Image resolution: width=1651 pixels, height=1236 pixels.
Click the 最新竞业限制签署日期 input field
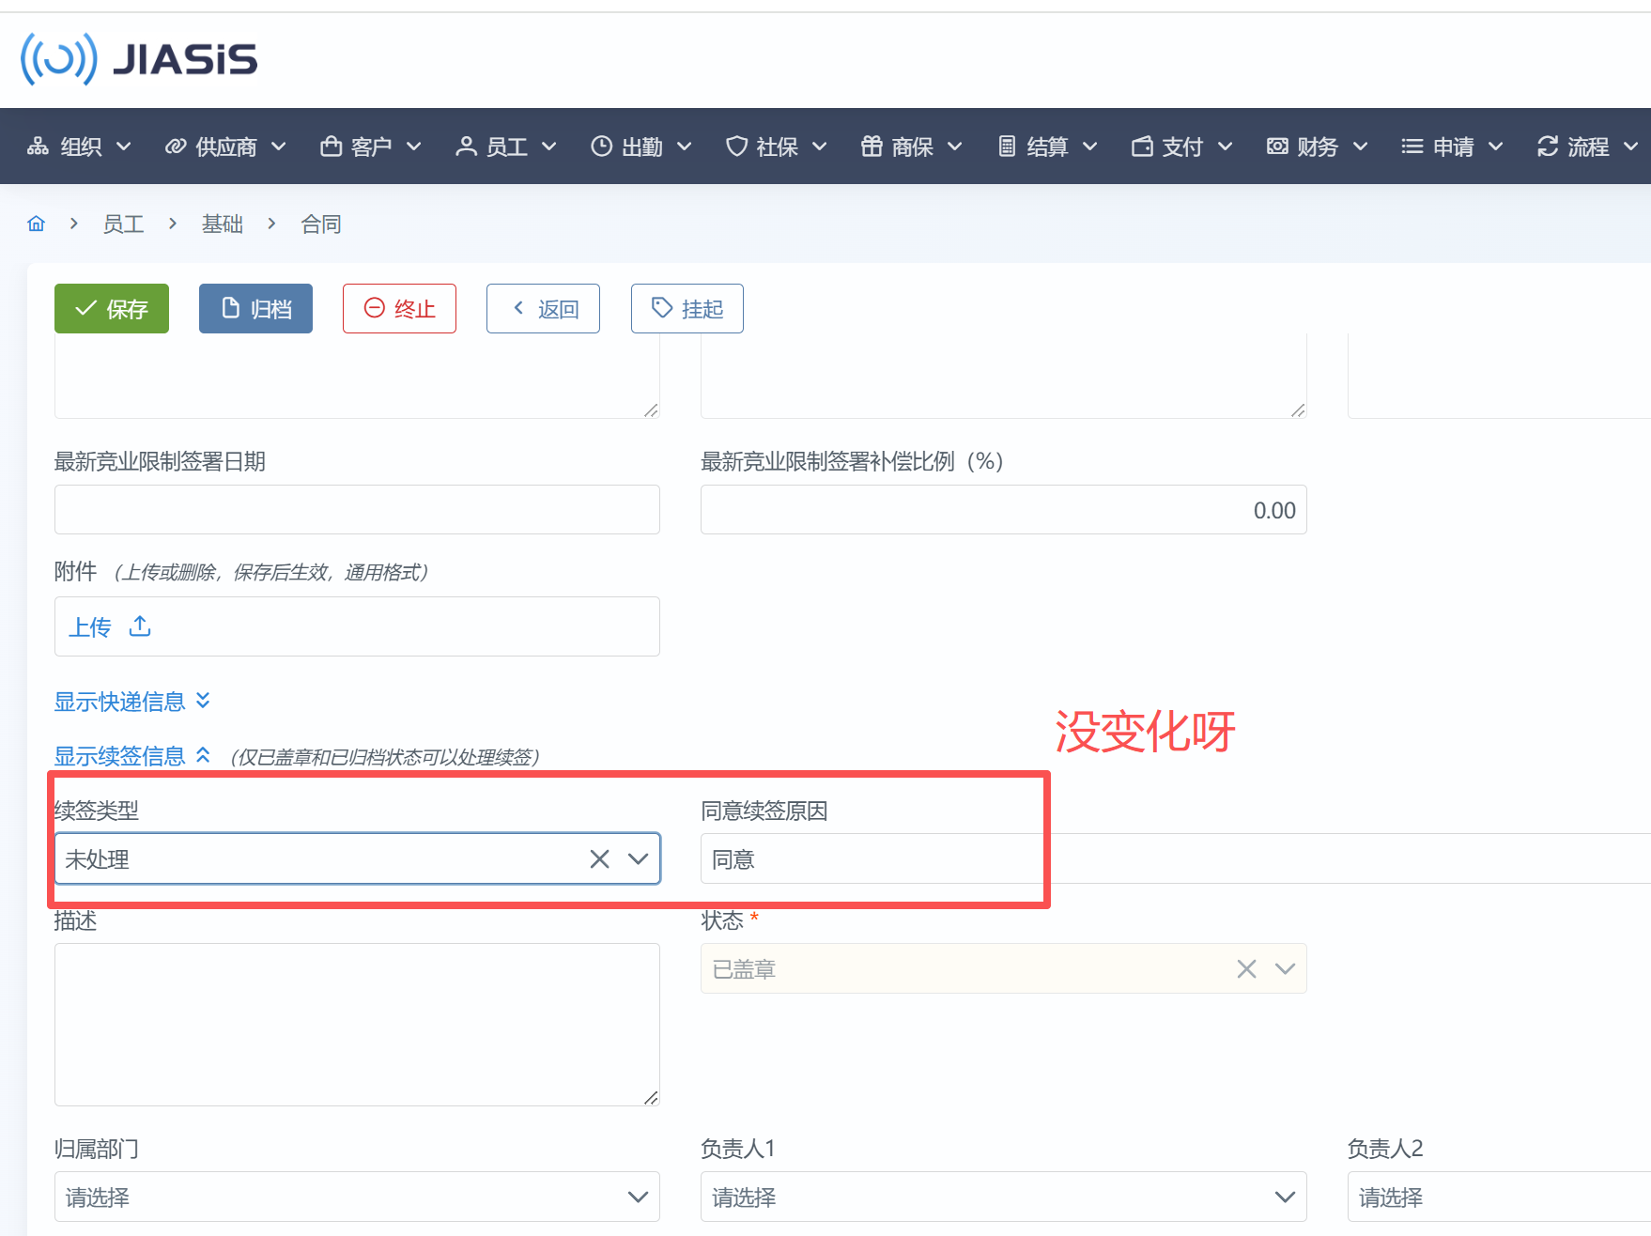[357, 510]
